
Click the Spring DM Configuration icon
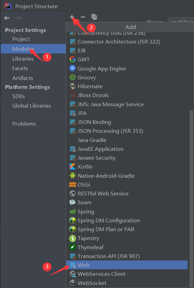pyautogui.click(x=73, y=220)
